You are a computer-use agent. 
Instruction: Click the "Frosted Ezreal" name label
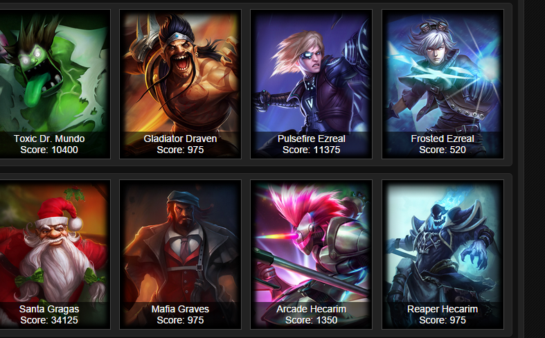tap(443, 139)
